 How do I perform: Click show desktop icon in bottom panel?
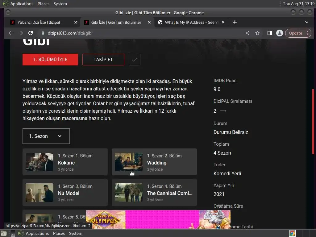(x=4, y=233)
